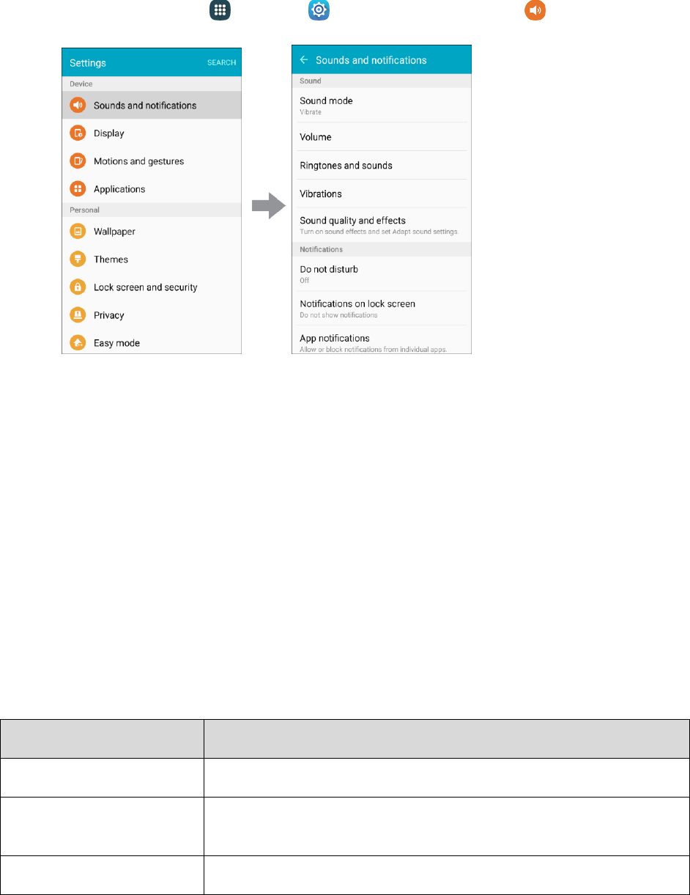Tap the Motions and gestures icon
The width and height of the screenshot is (690, 895).
pos(78,161)
